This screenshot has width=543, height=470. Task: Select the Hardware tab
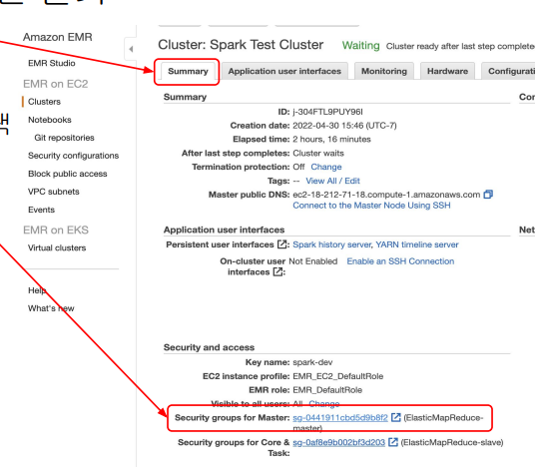coord(447,71)
